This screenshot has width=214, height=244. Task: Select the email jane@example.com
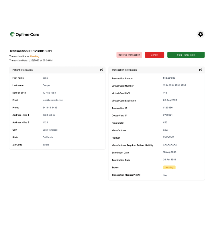(53, 100)
